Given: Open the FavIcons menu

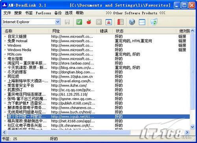Looking at the screenshot, I should pos(43,13).
